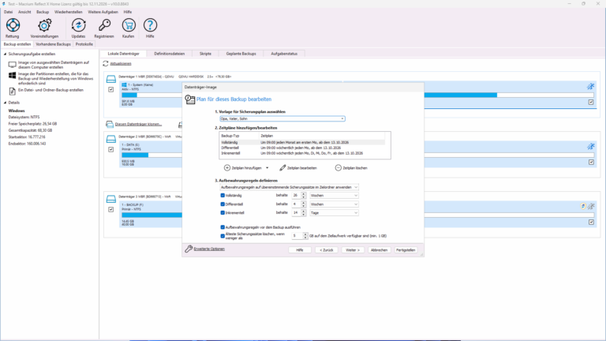The height and width of the screenshot is (341, 606).
Task: Click the Macrium Reflect app icon in title bar
Action: 4,4
